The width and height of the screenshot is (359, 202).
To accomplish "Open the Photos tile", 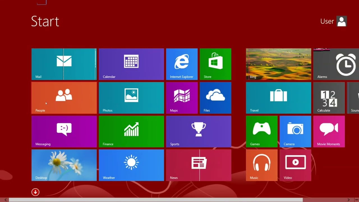I will coord(131,98).
